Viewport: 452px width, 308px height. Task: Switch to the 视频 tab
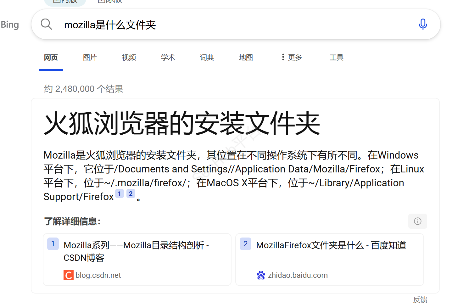click(x=129, y=57)
